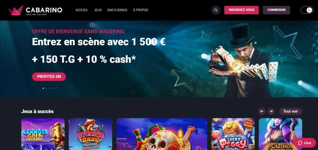Screen dimensions: 318x150
Task: Click the INSCRIVEZ-VOUS button
Action: 241,10
